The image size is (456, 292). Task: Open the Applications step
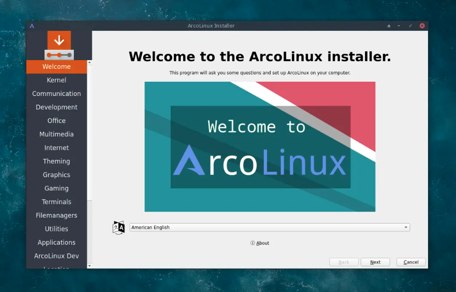[x=56, y=242]
